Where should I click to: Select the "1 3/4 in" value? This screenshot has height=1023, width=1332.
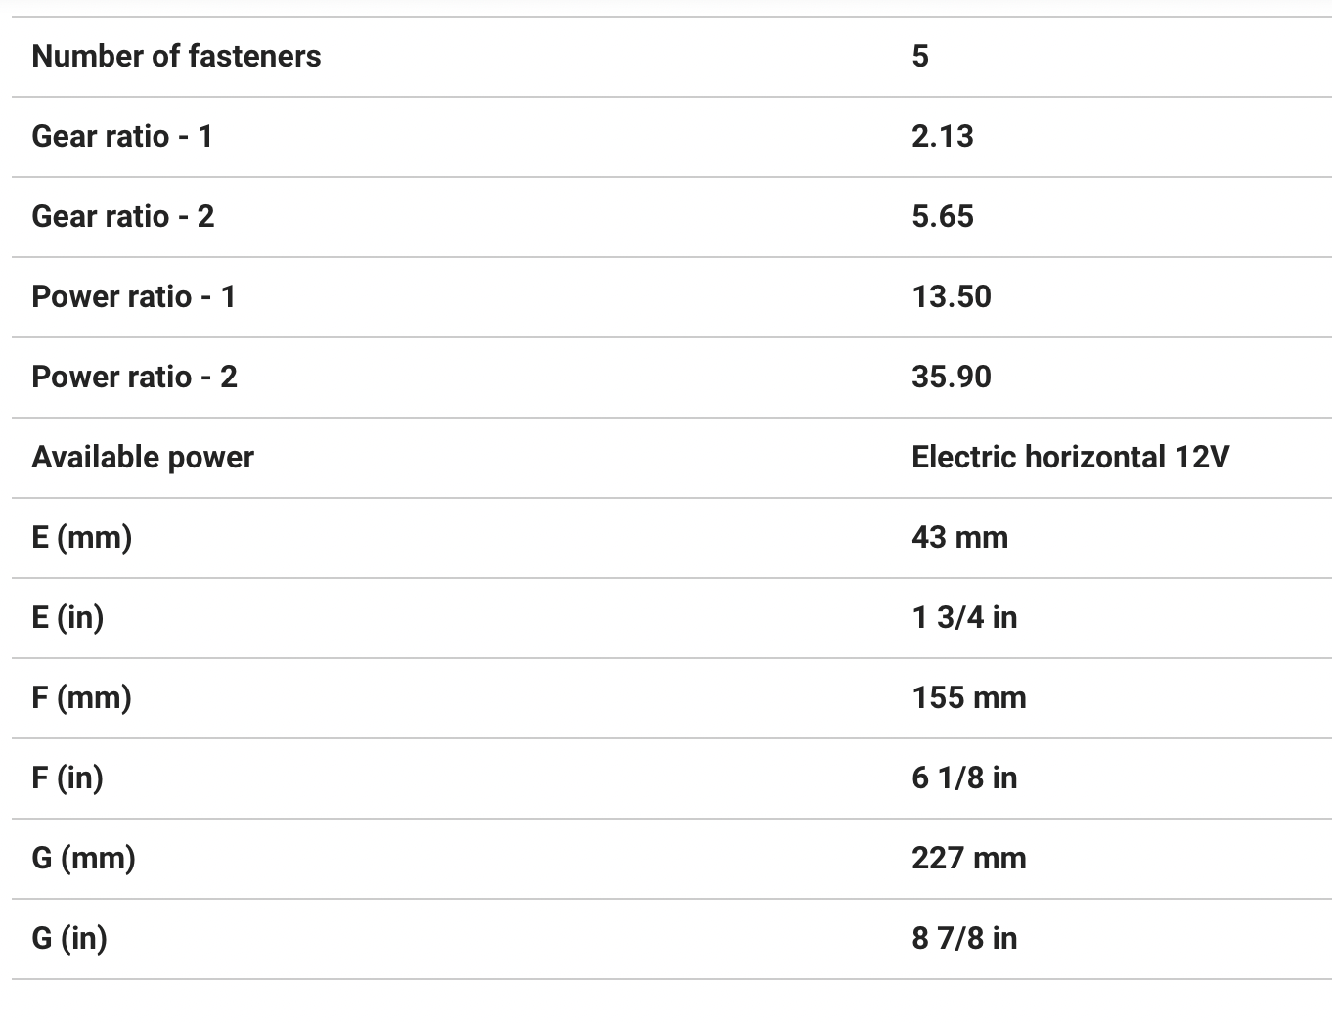[x=964, y=618]
